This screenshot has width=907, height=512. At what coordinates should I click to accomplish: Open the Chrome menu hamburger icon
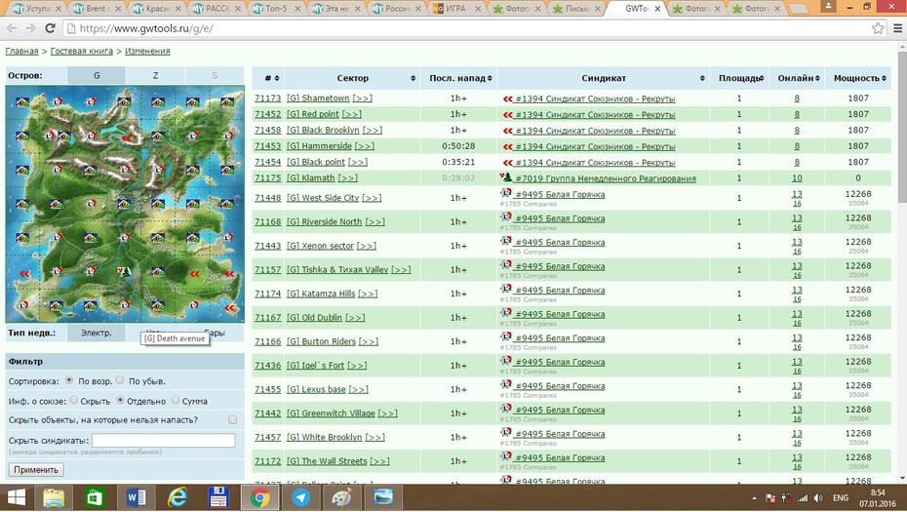click(x=898, y=27)
